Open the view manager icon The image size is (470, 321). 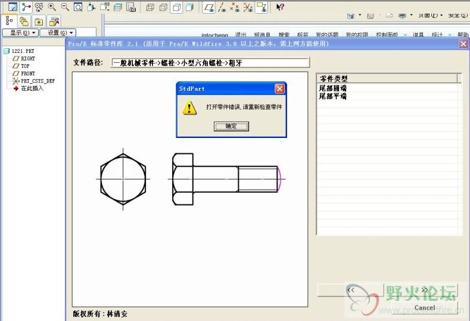[131, 7]
